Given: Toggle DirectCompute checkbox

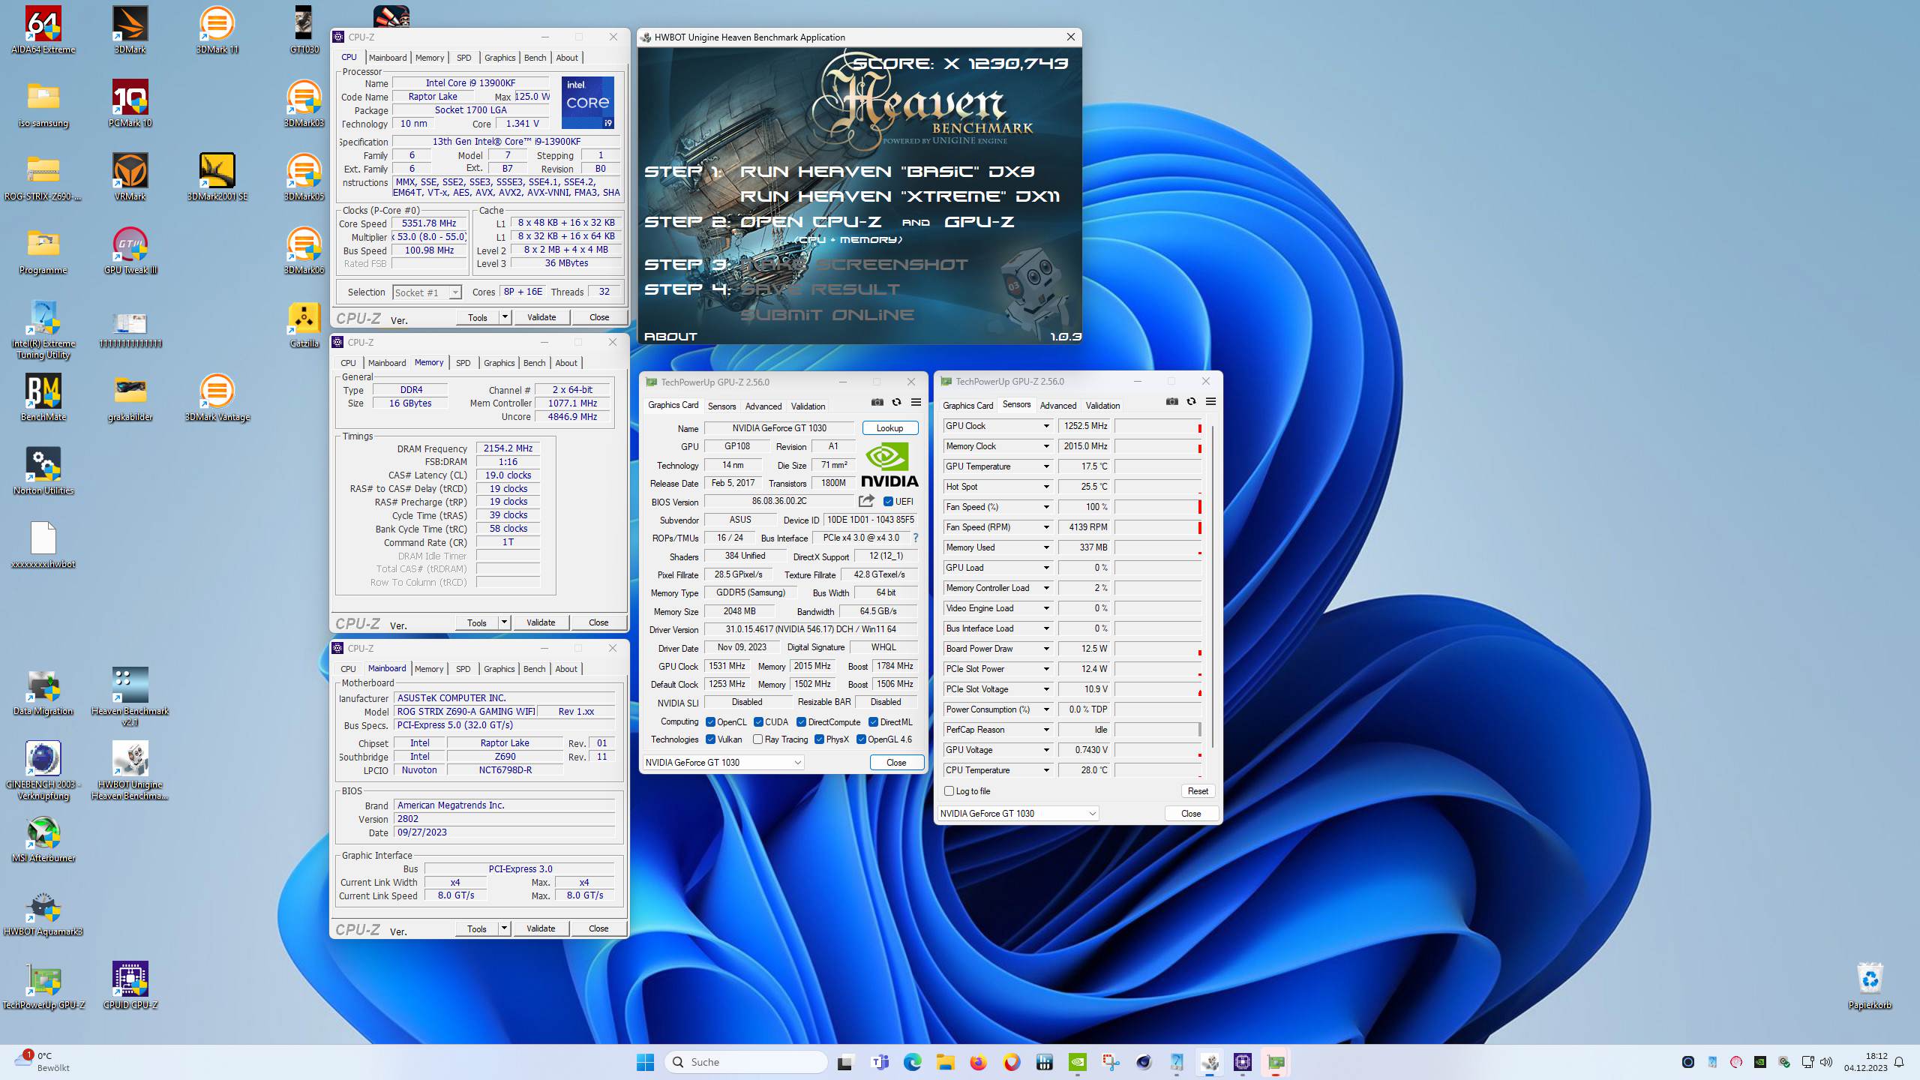Looking at the screenshot, I should (x=801, y=722).
